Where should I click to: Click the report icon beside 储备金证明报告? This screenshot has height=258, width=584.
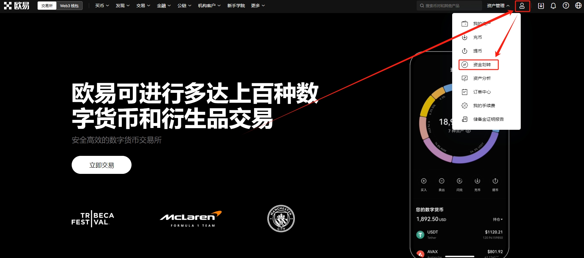(465, 119)
